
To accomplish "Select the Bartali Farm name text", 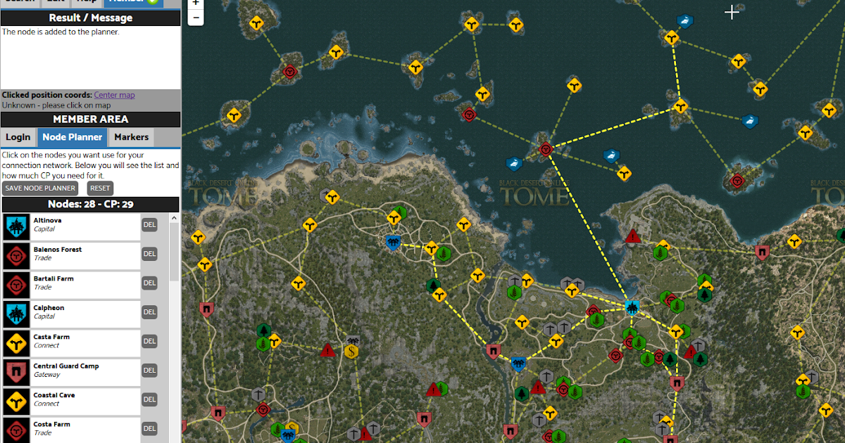I will pos(53,278).
